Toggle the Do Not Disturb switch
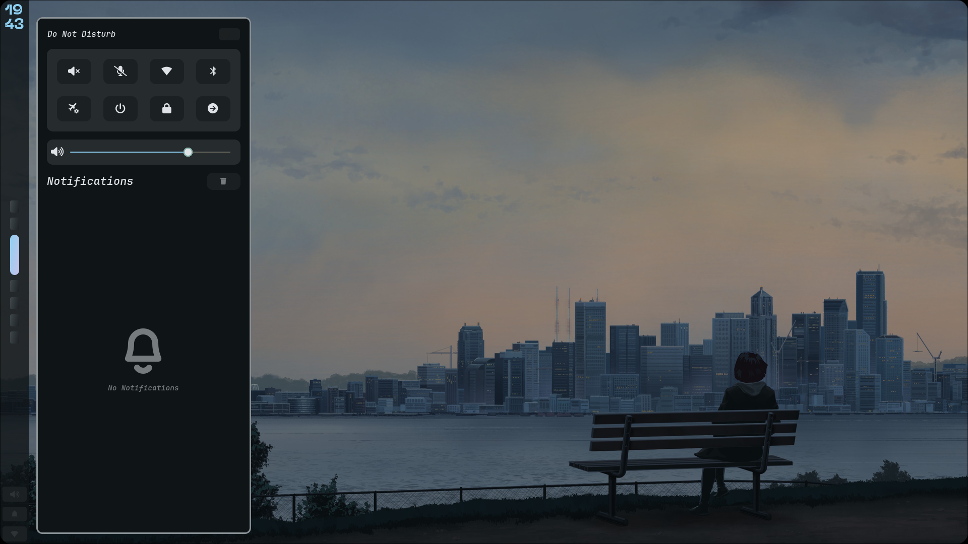This screenshot has height=544, width=968. [x=229, y=34]
